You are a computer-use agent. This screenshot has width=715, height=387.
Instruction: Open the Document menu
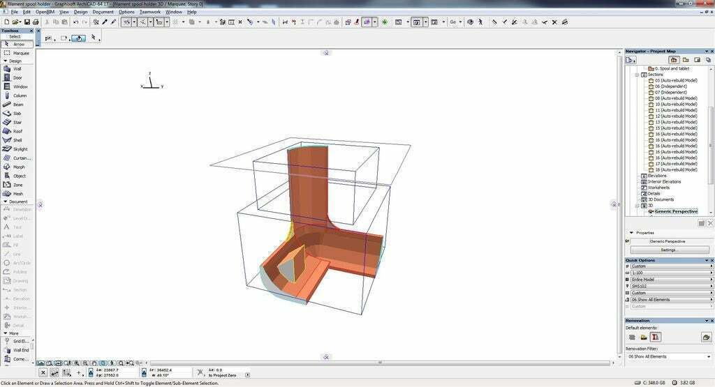click(x=103, y=12)
